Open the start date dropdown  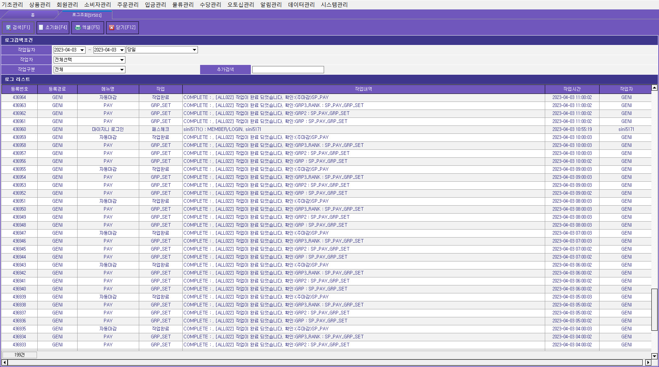coord(82,50)
